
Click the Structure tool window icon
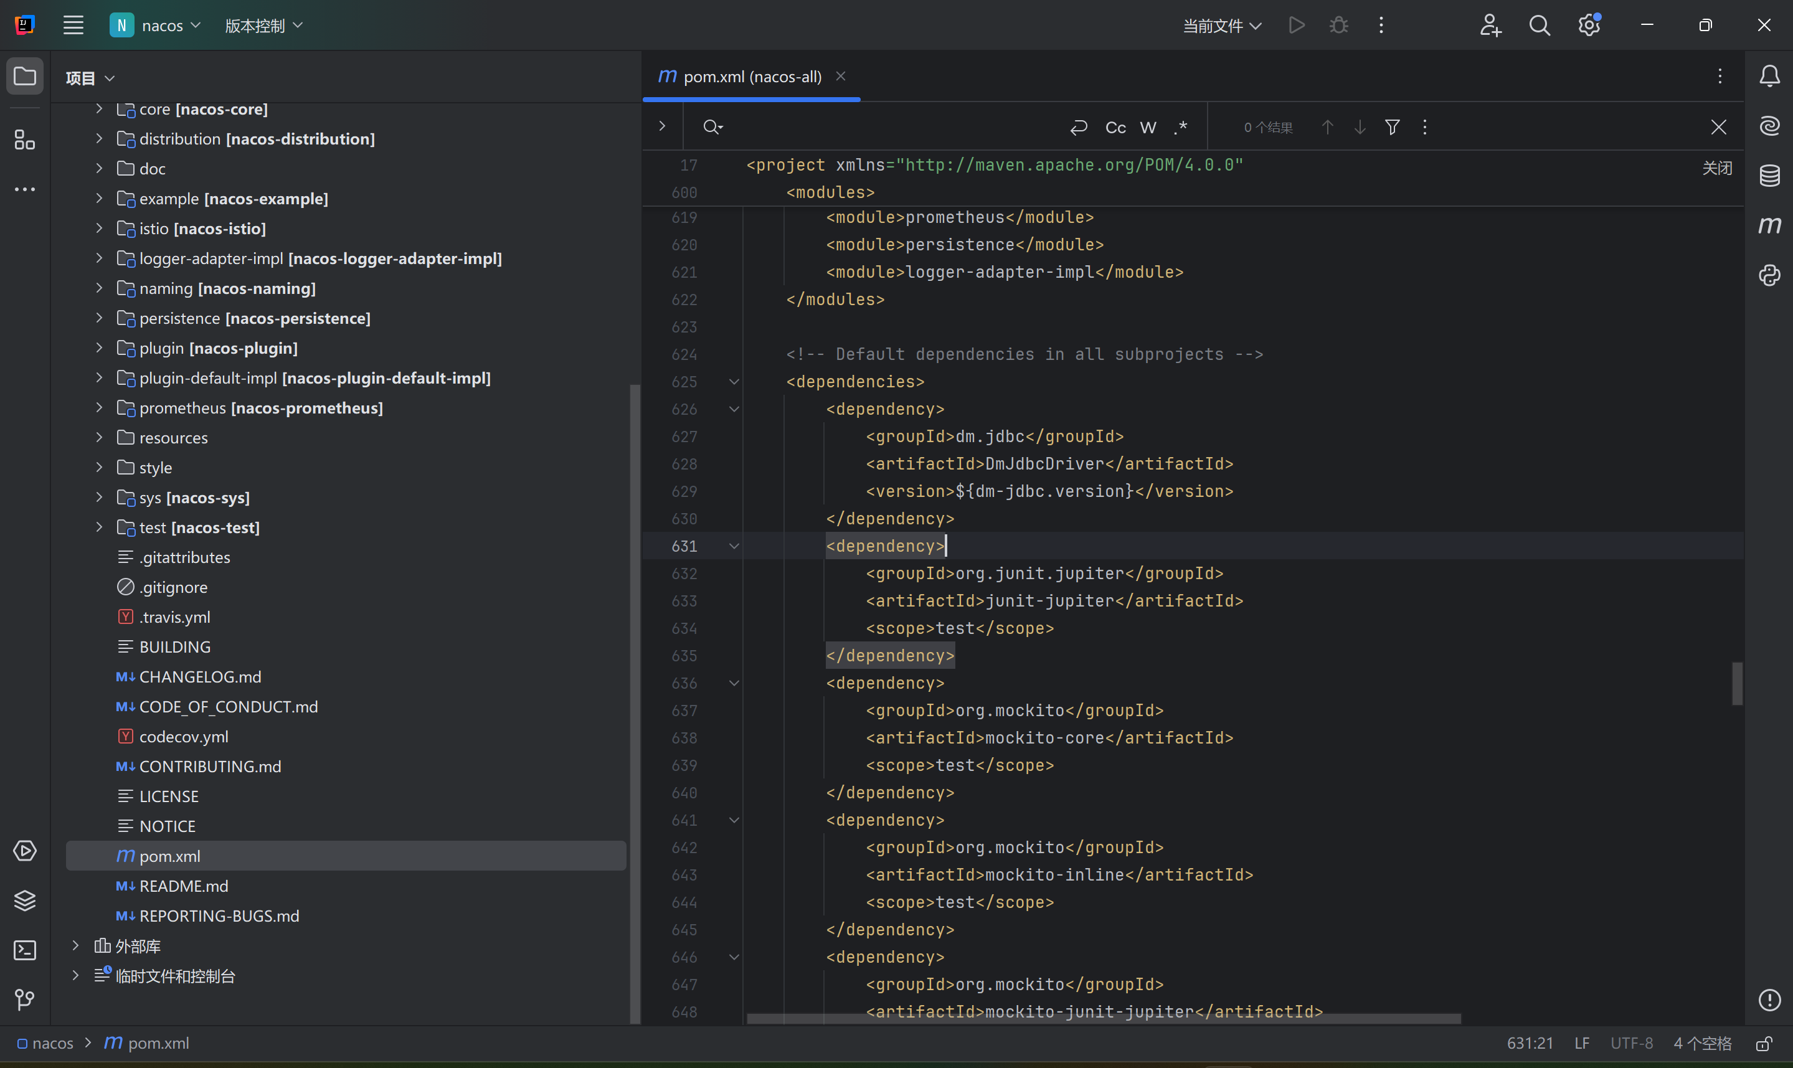tap(25, 139)
